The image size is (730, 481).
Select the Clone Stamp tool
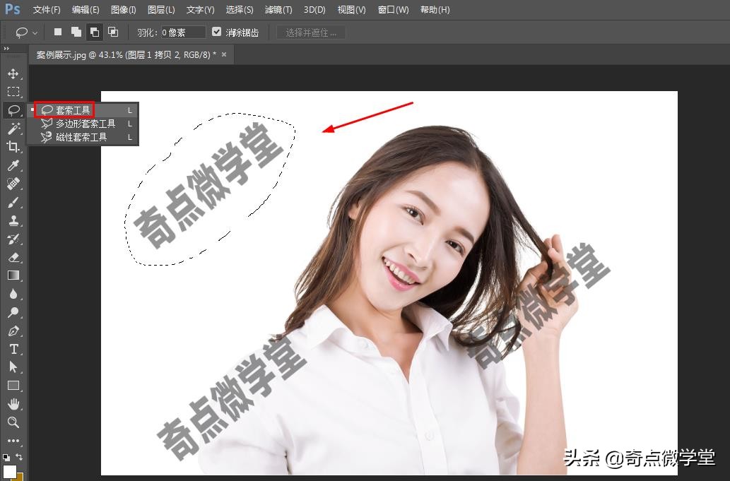coord(14,220)
